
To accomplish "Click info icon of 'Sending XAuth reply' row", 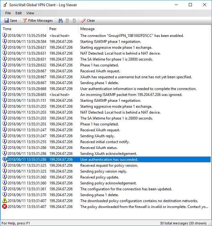I will click(x=4, y=135).
